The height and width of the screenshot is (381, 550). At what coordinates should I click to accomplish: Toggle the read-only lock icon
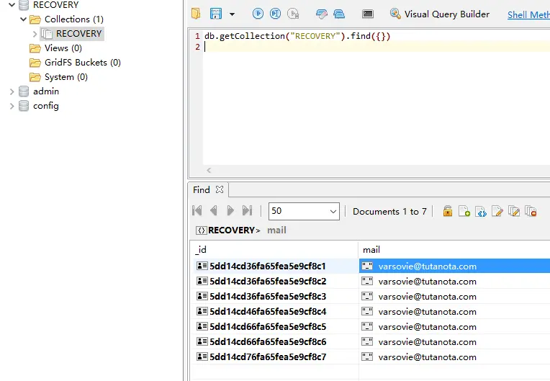(447, 211)
